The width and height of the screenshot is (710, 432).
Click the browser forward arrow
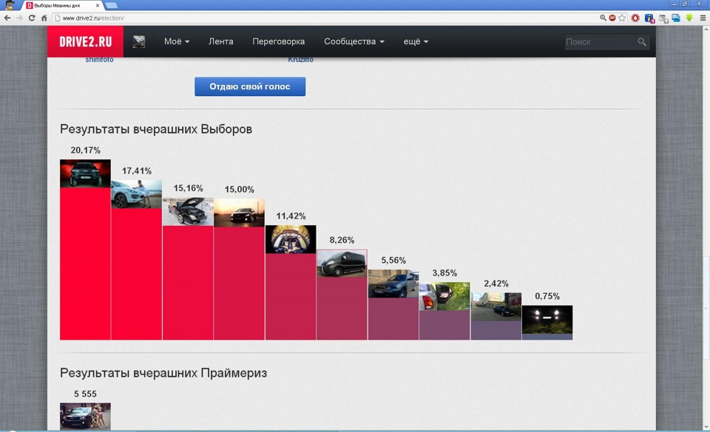(x=19, y=18)
